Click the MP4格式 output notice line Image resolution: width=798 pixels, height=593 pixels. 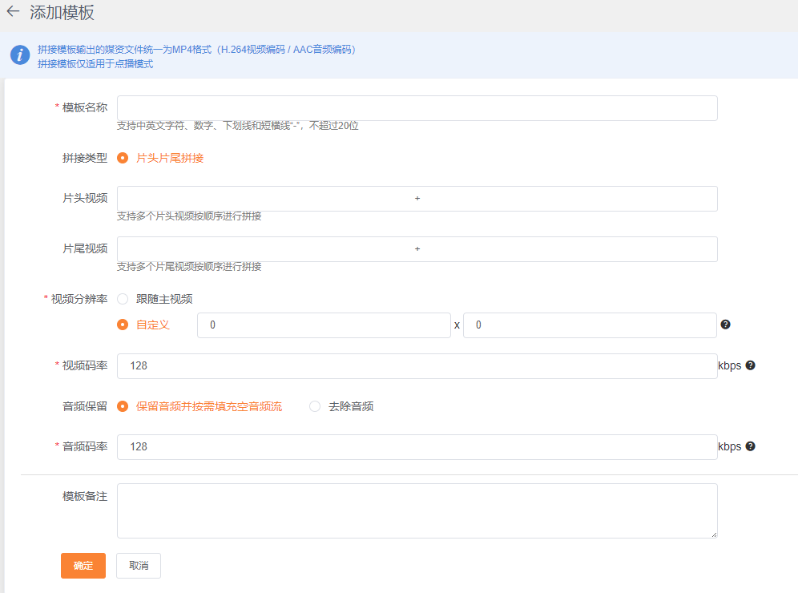(x=196, y=50)
